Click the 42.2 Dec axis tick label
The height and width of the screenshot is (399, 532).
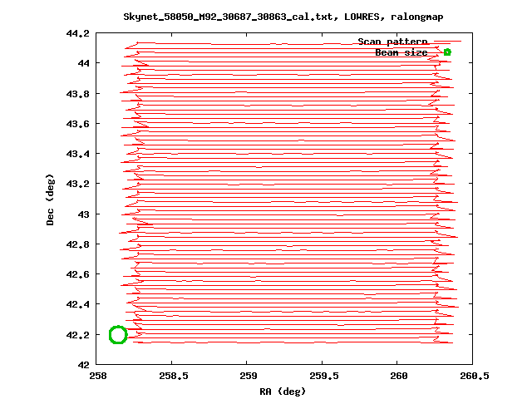coord(78,335)
